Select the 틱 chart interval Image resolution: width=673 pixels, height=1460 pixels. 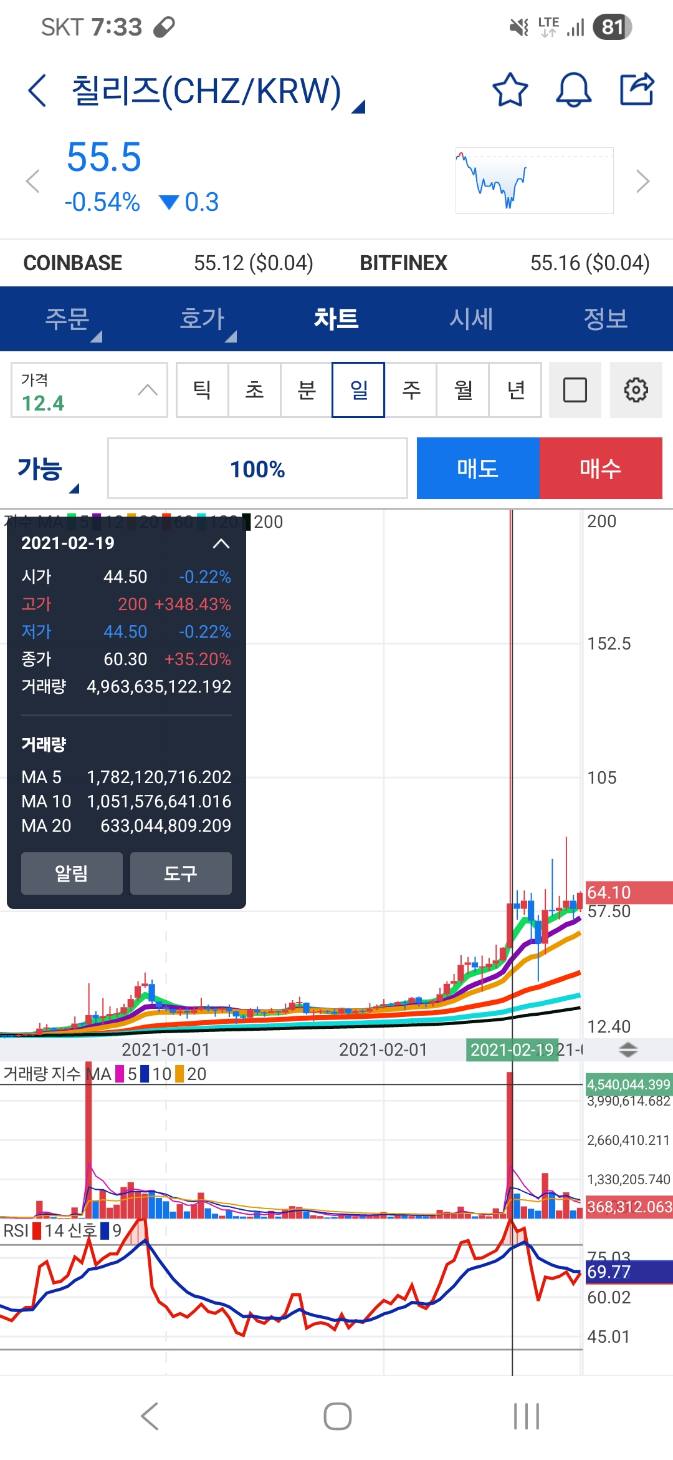(x=203, y=390)
